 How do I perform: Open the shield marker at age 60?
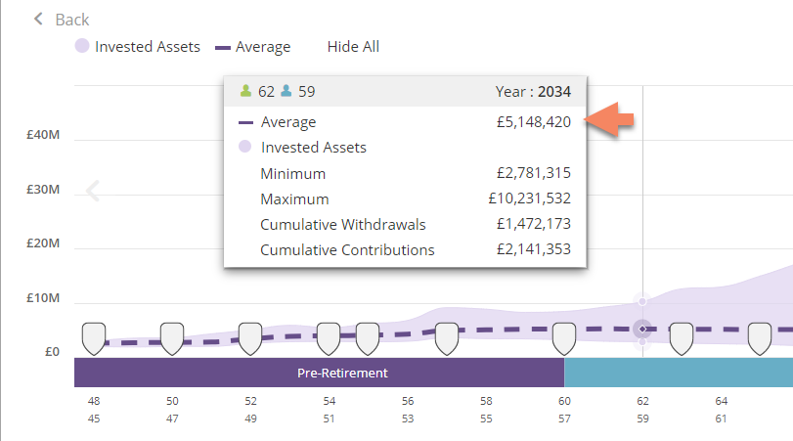click(564, 338)
